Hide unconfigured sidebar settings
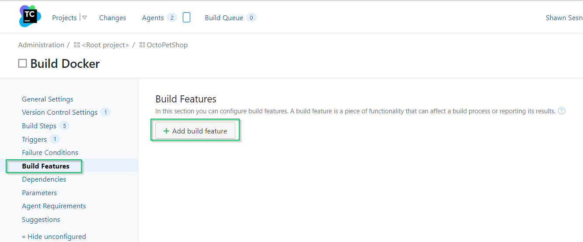The image size is (583, 242). 54,236
